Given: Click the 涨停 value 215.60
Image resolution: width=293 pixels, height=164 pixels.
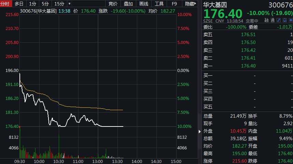Looking at the screenshot, I should pos(239,161).
